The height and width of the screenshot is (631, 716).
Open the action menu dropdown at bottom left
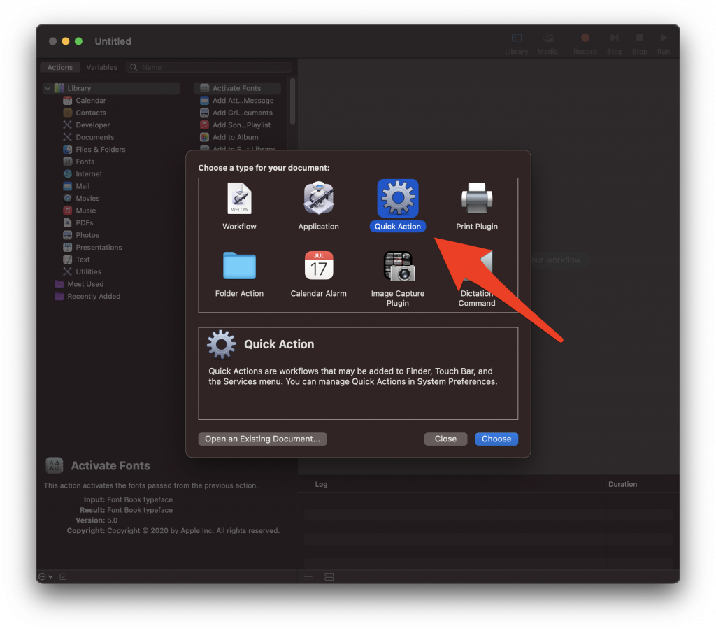pos(45,576)
